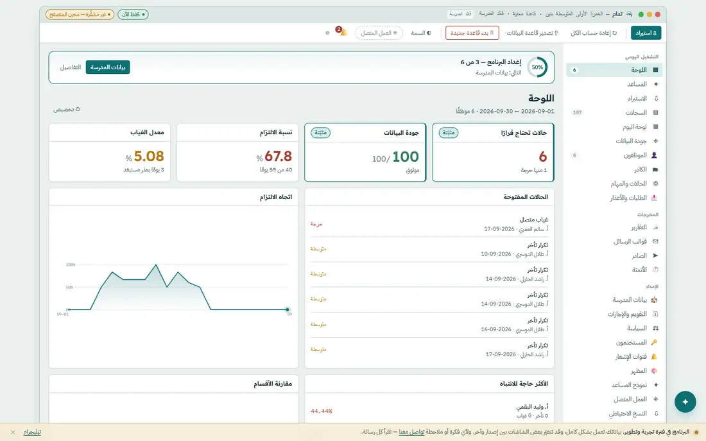The width and height of the screenshot is (706, 441).
Task: Open السجلات records in sidebar
Action: click(x=614, y=112)
